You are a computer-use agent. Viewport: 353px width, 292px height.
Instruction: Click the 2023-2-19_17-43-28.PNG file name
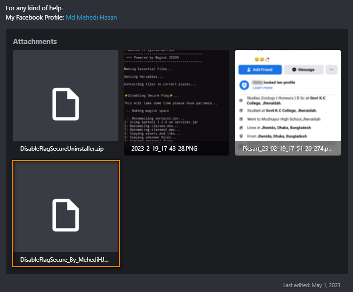(x=164, y=149)
